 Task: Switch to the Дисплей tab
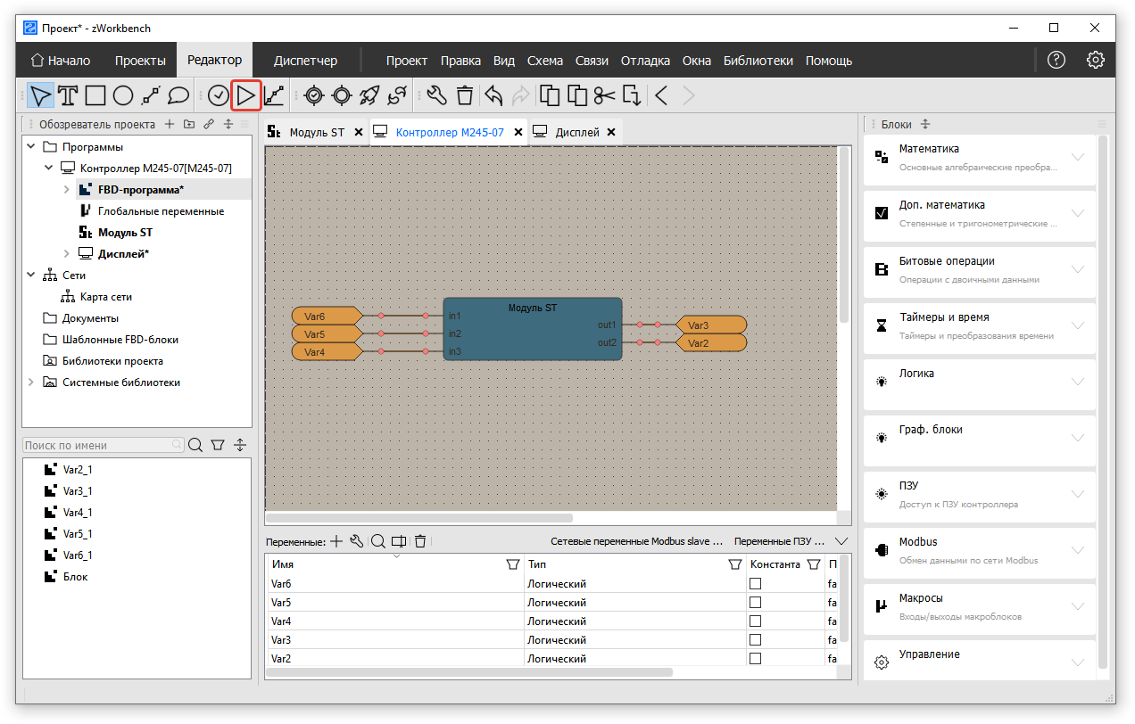pyautogui.click(x=576, y=132)
